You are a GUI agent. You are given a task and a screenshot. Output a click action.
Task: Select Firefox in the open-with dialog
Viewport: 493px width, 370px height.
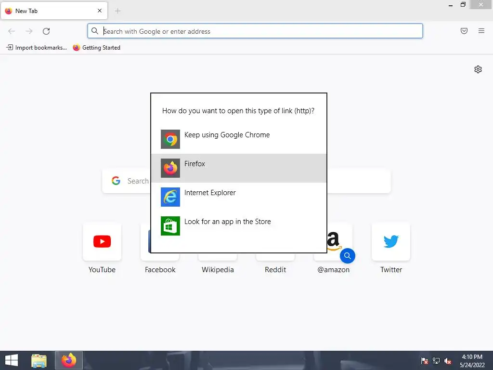239,168
